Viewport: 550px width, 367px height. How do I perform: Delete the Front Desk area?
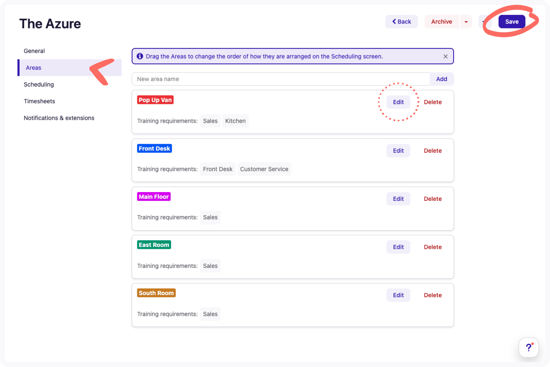(433, 151)
